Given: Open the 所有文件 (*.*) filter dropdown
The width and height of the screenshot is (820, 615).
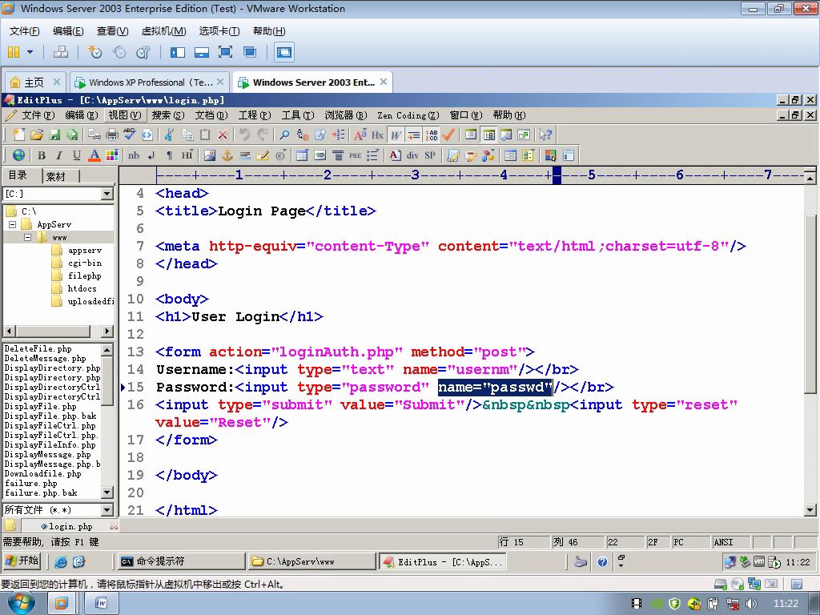Looking at the screenshot, I should click(x=107, y=509).
